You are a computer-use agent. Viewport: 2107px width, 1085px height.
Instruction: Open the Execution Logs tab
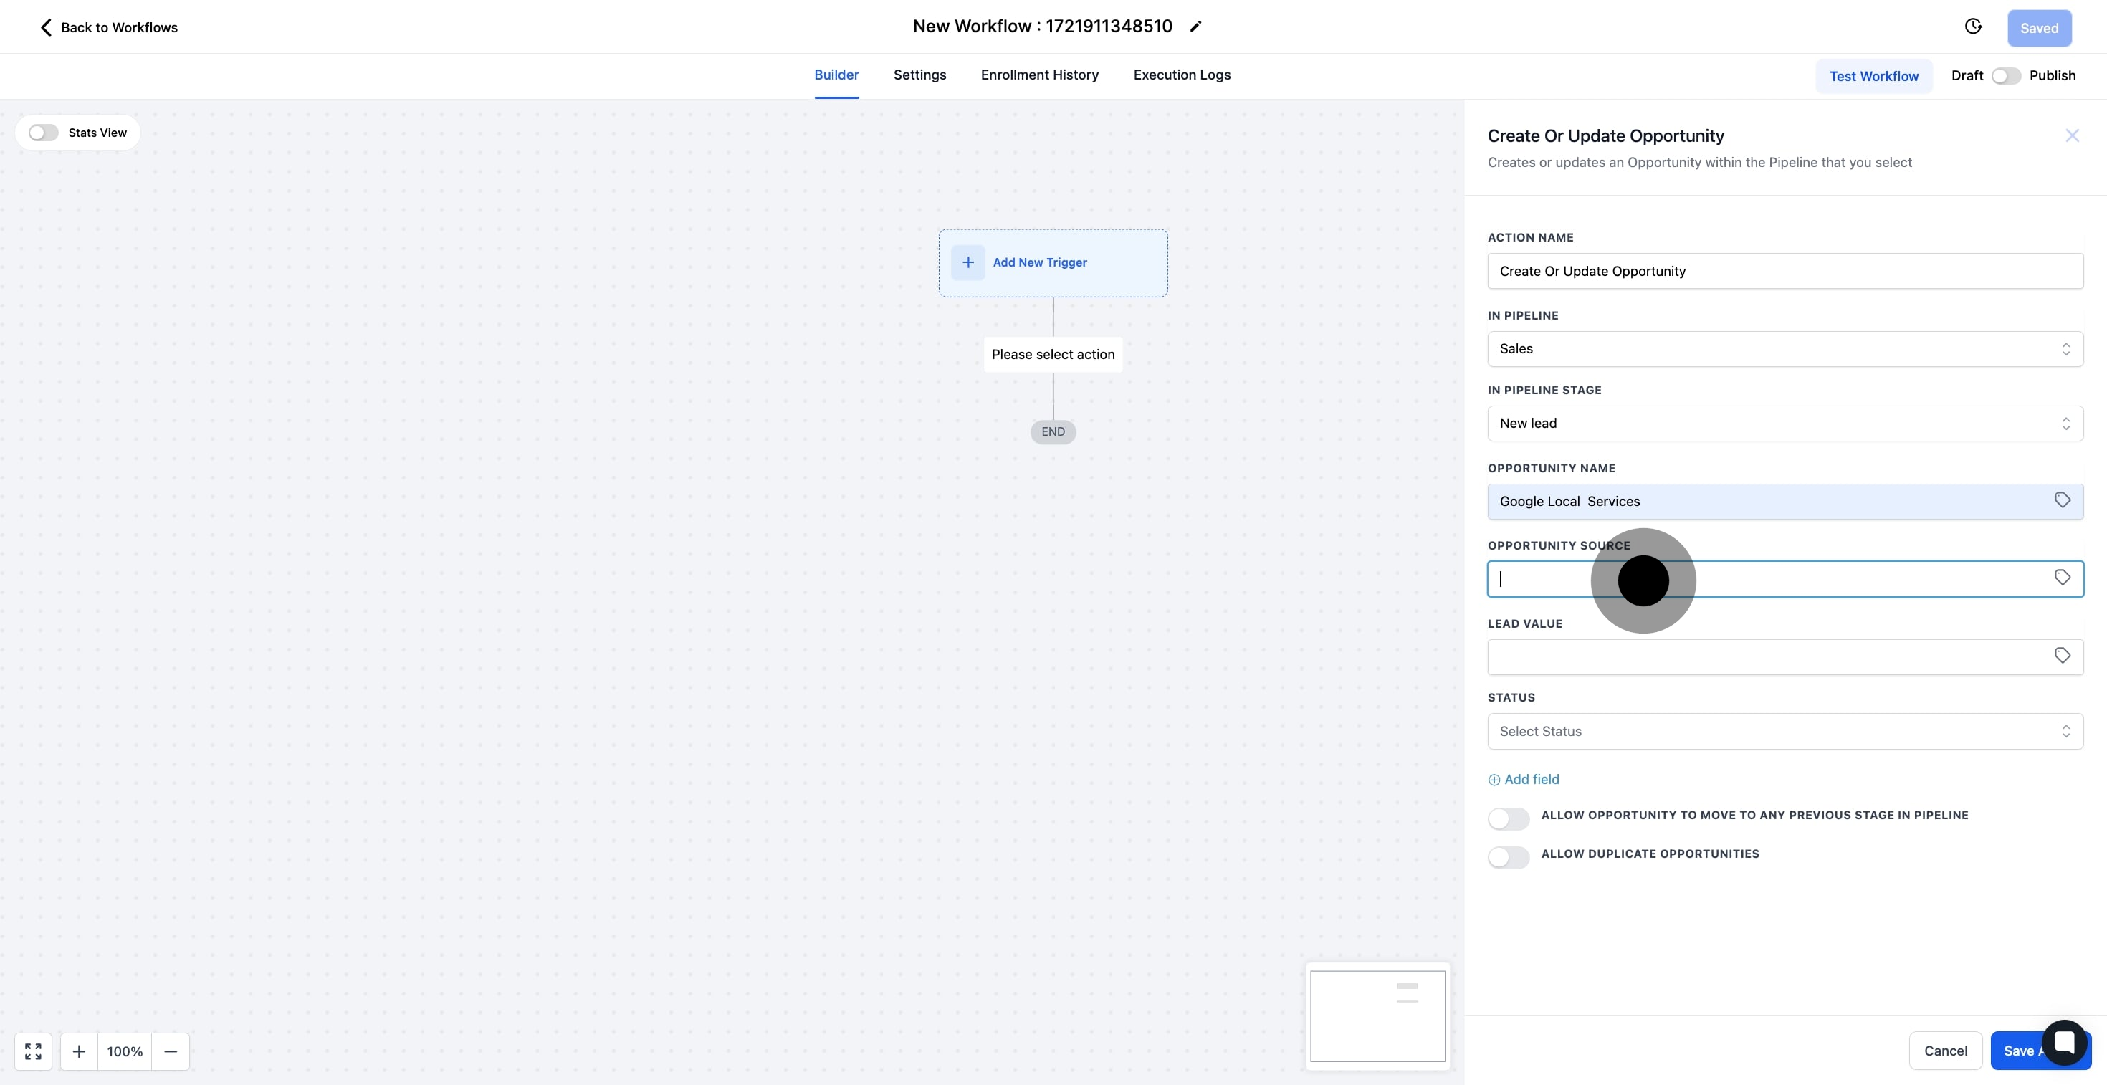[x=1181, y=75]
